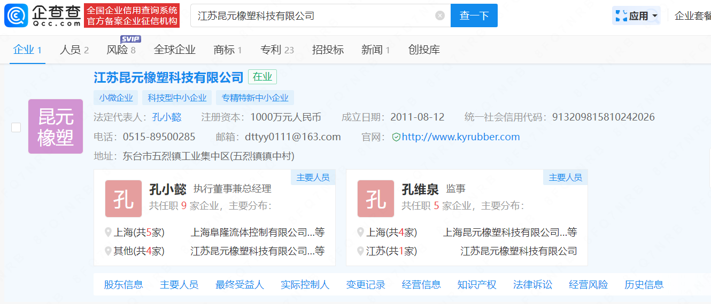Open the 经营风险 link
711x304 pixels.
[589, 285]
